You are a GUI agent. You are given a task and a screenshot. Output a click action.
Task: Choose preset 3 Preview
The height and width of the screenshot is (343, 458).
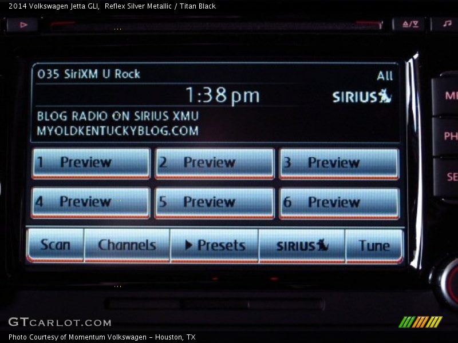click(339, 163)
